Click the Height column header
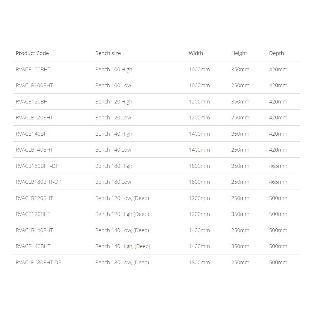The height and width of the screenshot is (313, 313). click(x=239, y=53)
